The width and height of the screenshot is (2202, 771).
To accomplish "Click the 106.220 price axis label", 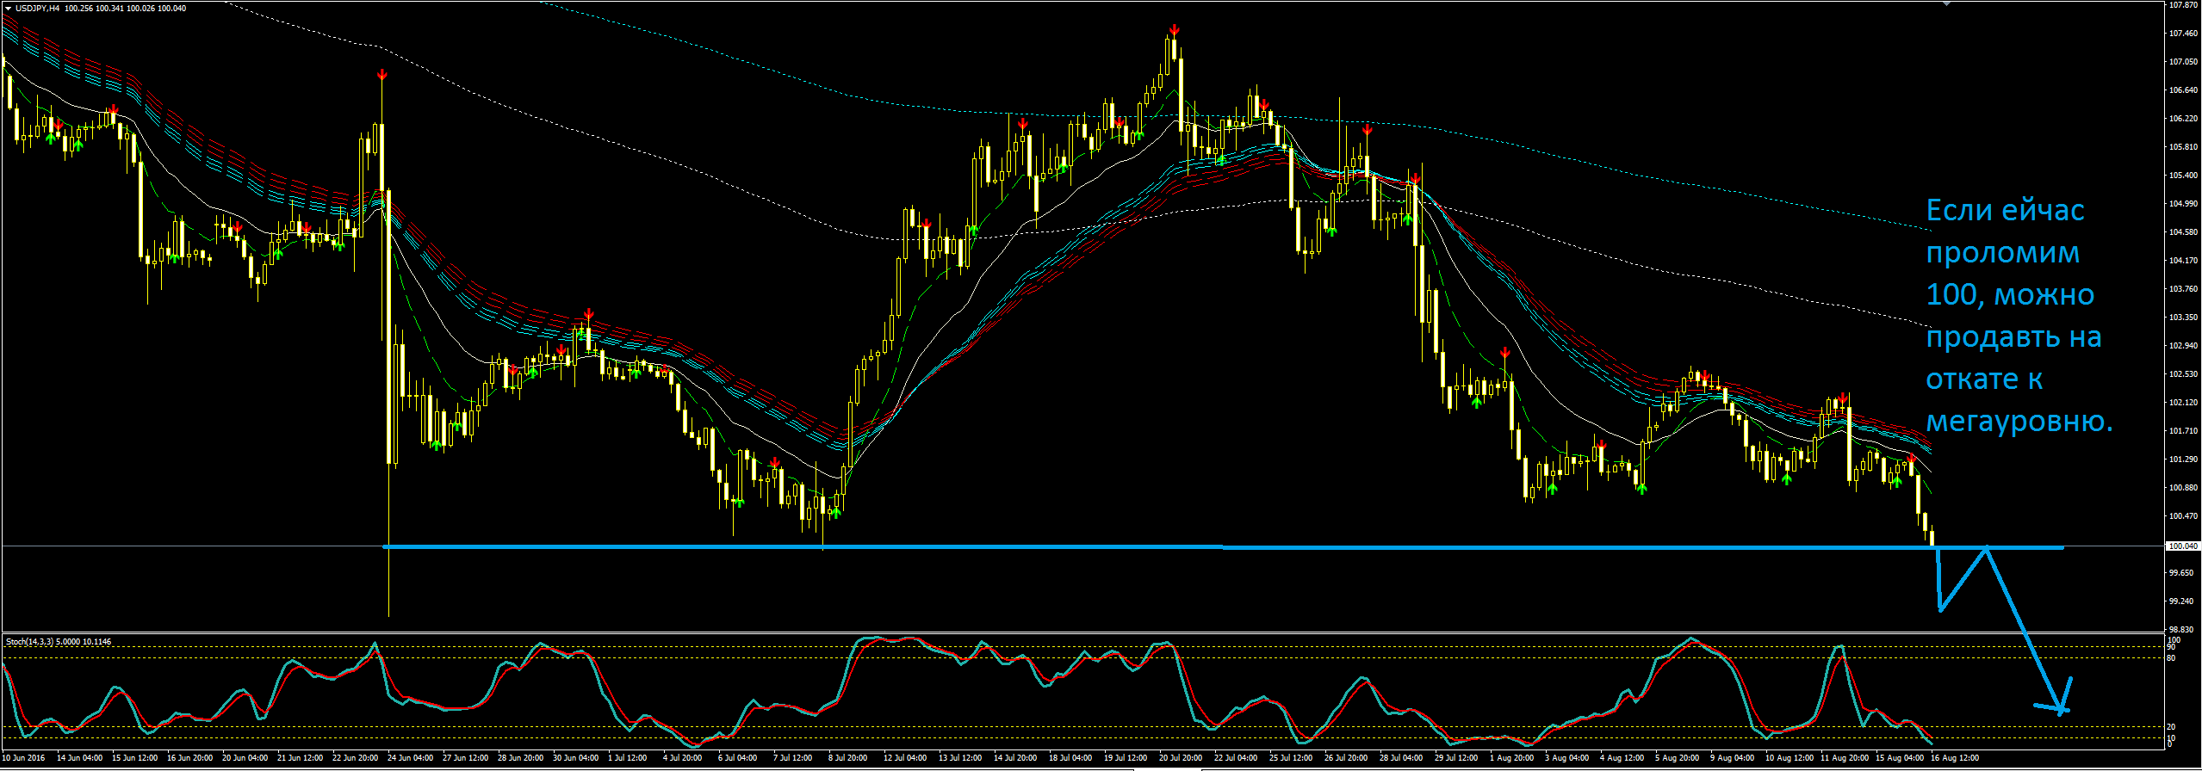I will 2183,119.
